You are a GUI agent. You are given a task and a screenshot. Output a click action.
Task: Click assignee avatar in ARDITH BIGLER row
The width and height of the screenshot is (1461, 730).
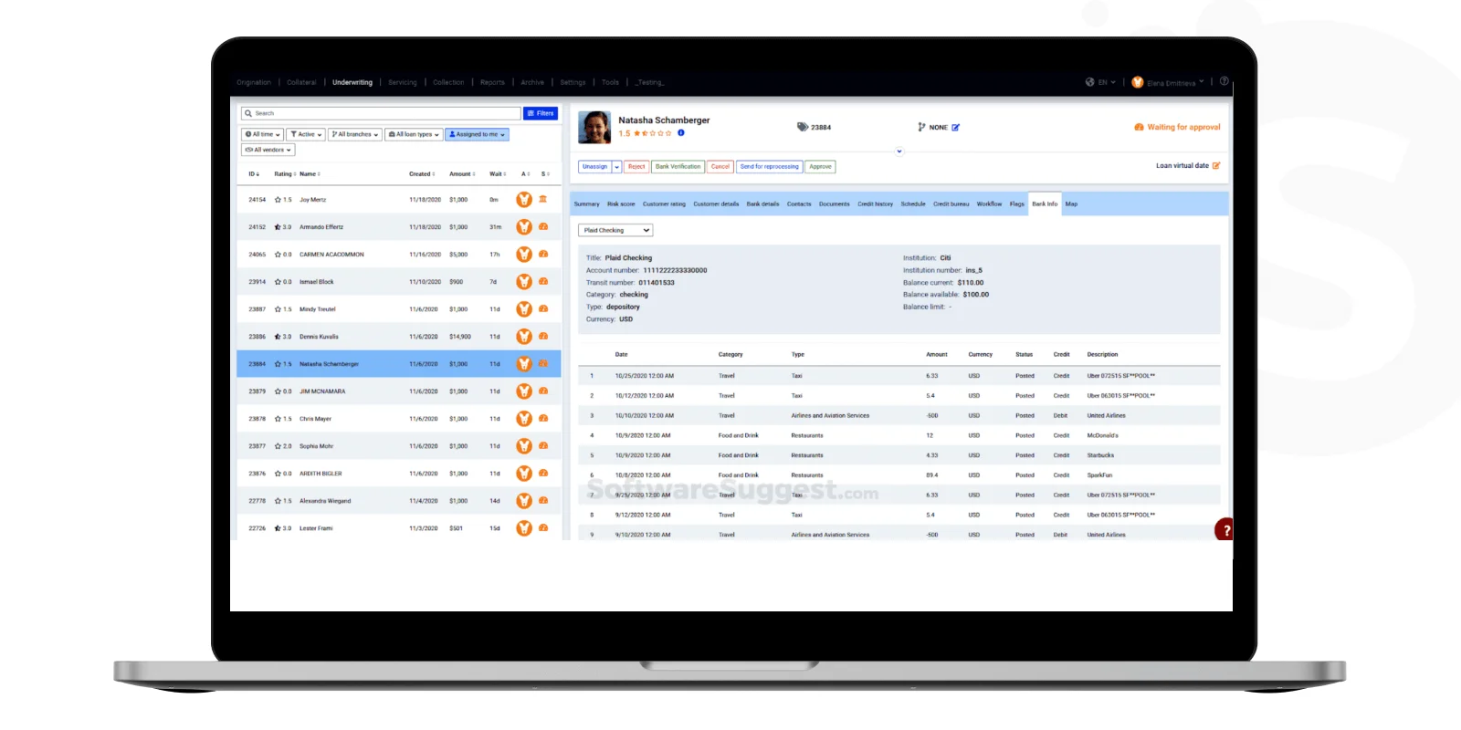click(524, 474)
